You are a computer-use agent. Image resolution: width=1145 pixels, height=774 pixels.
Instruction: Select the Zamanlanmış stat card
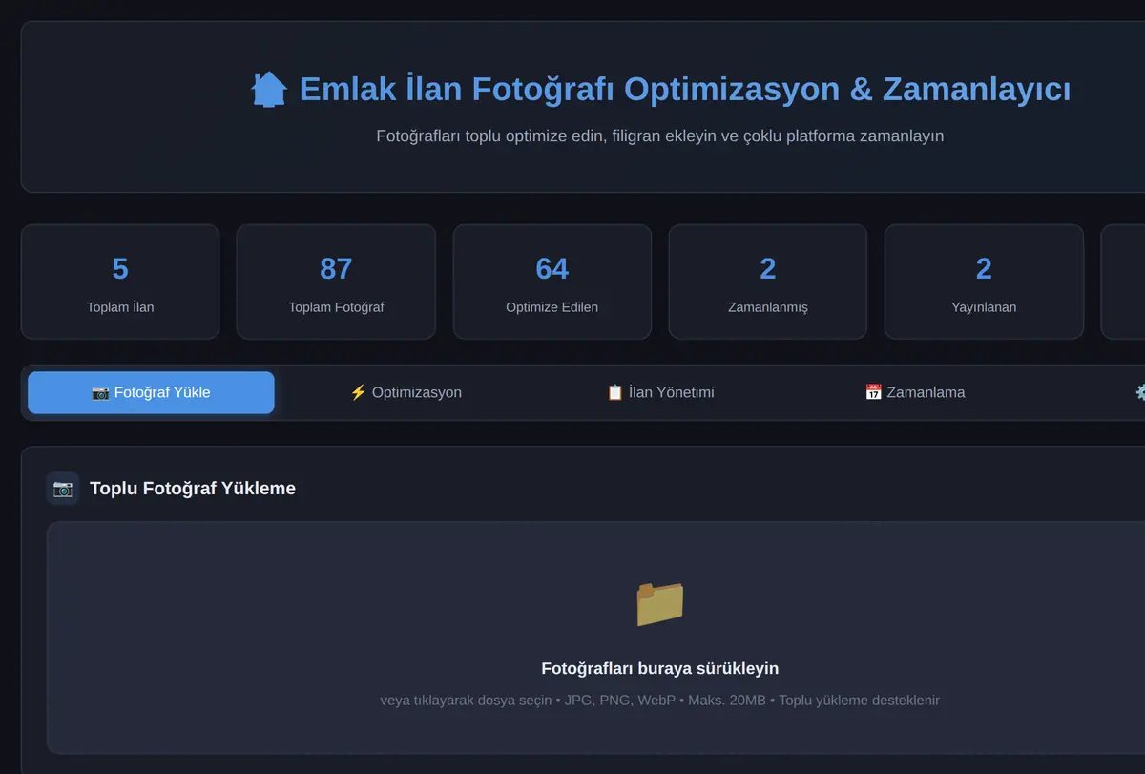pos(768,282)
